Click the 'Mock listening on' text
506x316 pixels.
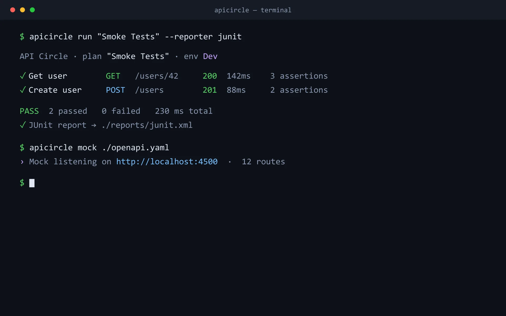tap(70, 162)
